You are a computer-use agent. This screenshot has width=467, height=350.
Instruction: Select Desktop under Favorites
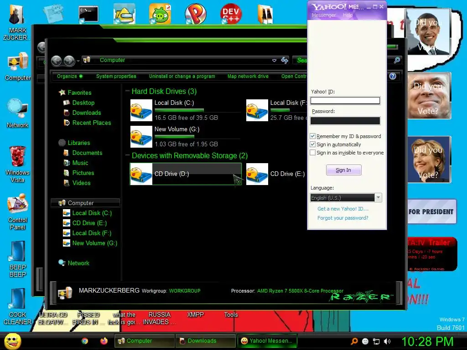(83, 103)
